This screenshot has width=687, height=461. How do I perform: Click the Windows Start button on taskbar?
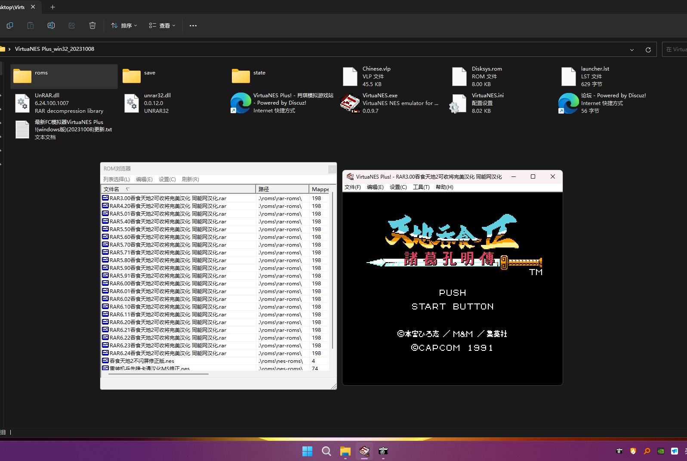(308, 451)
